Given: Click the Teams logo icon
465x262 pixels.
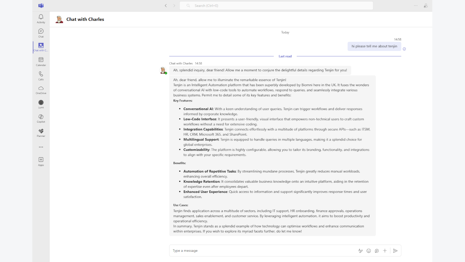Looking at the screenshot, I should (x=41, y=5).
